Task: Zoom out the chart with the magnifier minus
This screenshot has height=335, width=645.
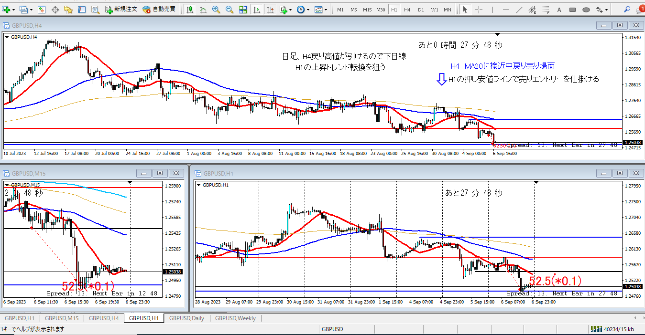Action: [x=230, y=10]
